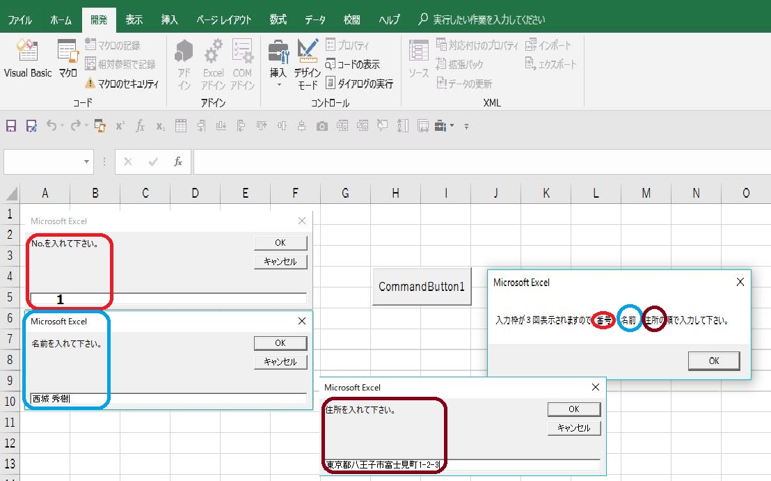Viewport: 771px width, 481px height.
Task: Open the ファイル tab
Action: tap(19, 19)
